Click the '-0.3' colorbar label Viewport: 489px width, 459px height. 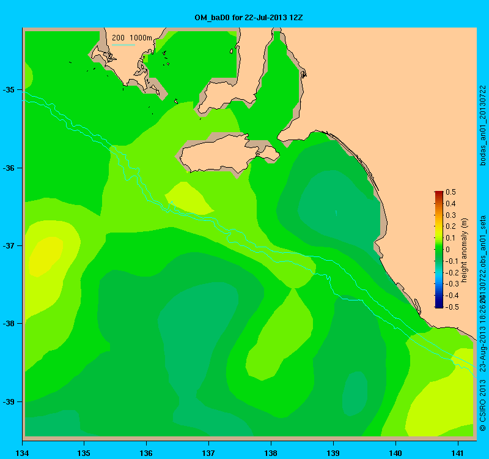(x=452, y=284)
